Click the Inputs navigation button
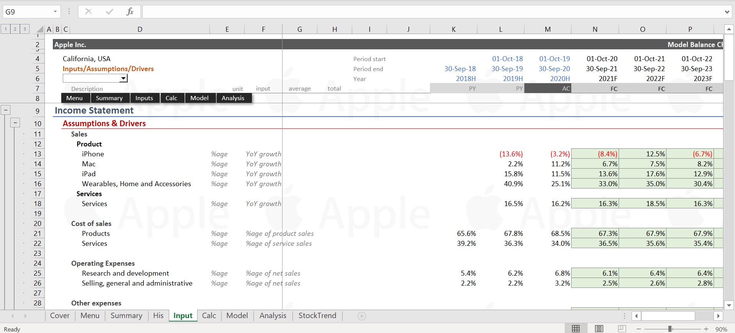 145,98
